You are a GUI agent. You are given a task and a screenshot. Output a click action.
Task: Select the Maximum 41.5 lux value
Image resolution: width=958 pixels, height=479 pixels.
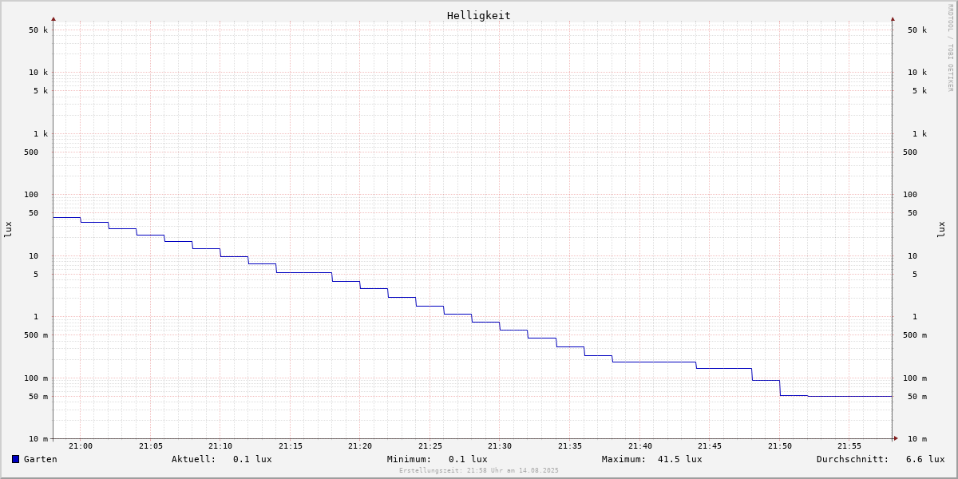(680, 459)
